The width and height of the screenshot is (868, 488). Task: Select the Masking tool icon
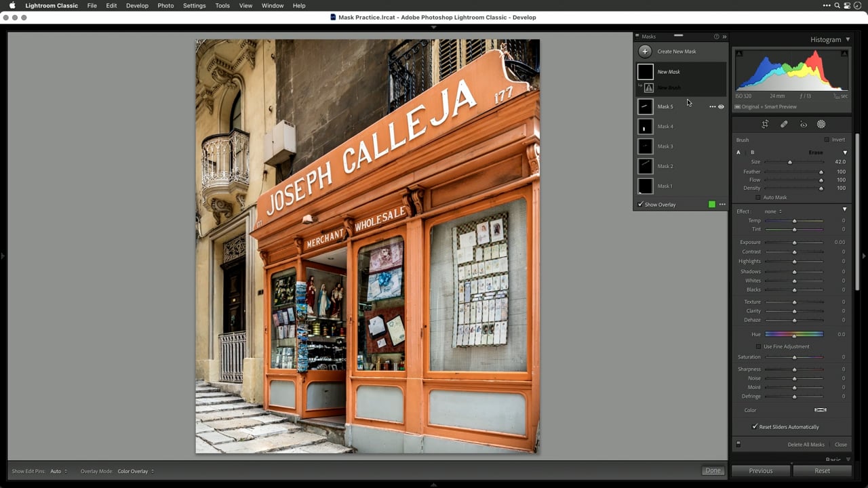tap(821, 124)
